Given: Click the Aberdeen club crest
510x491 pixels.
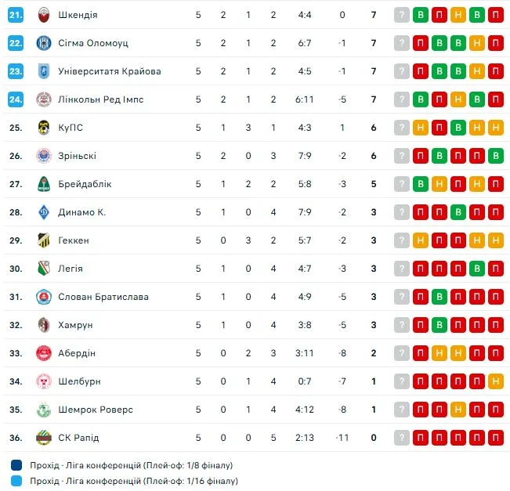Looking at the screenshot, I should (x=43, y=353).
